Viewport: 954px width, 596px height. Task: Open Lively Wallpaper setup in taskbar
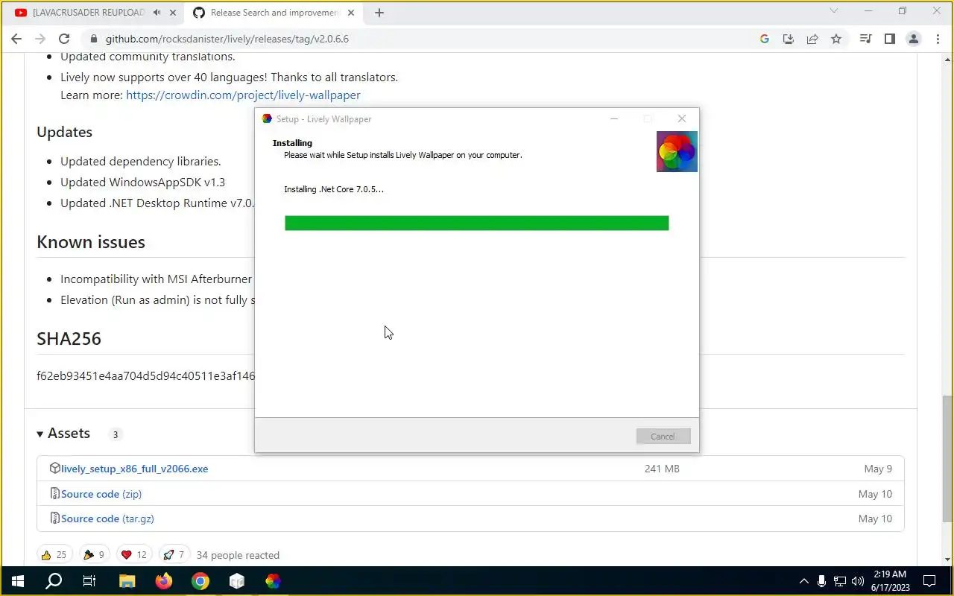[x=273, y=581]
